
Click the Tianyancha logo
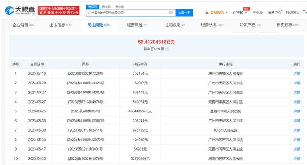coord(20,11)
